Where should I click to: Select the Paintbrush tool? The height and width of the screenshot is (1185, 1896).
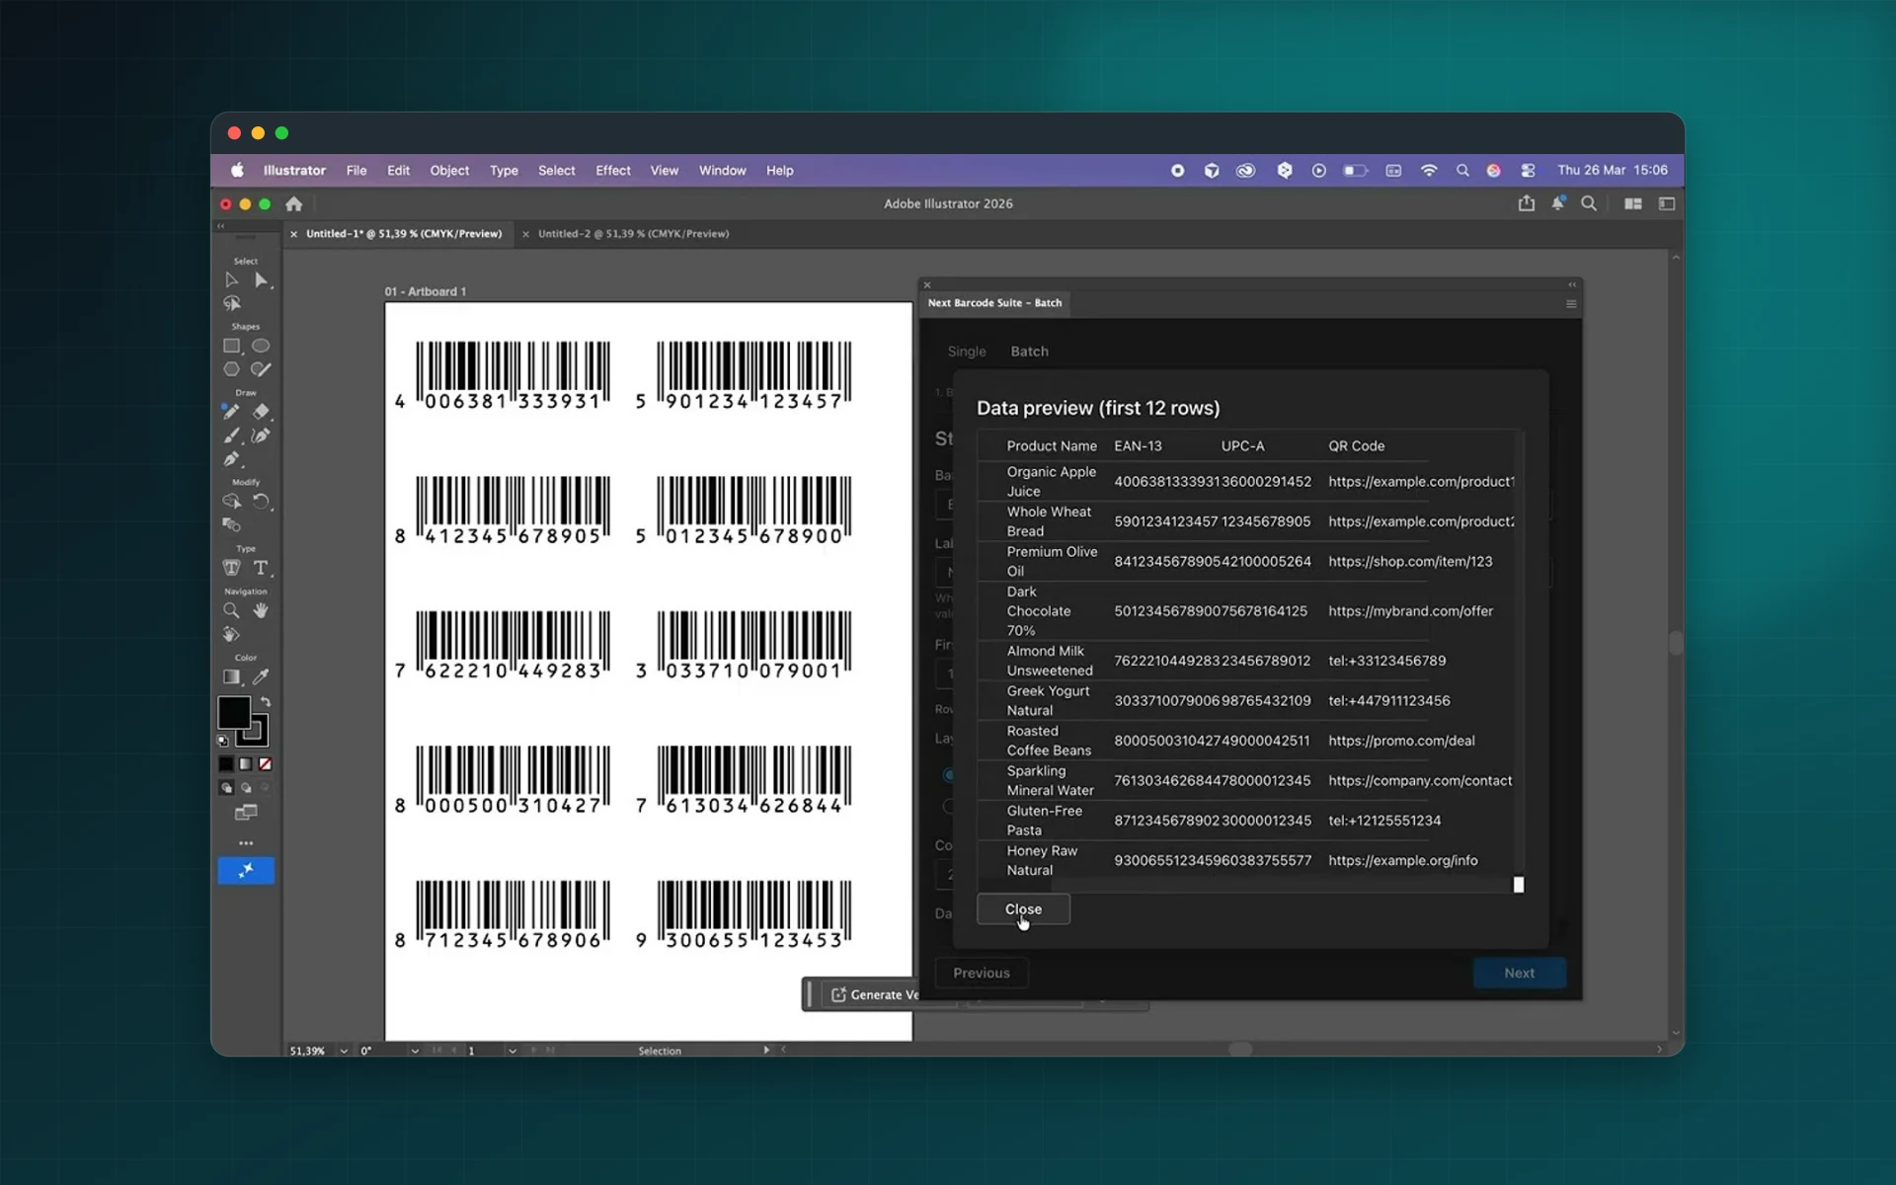click(231, 435)
